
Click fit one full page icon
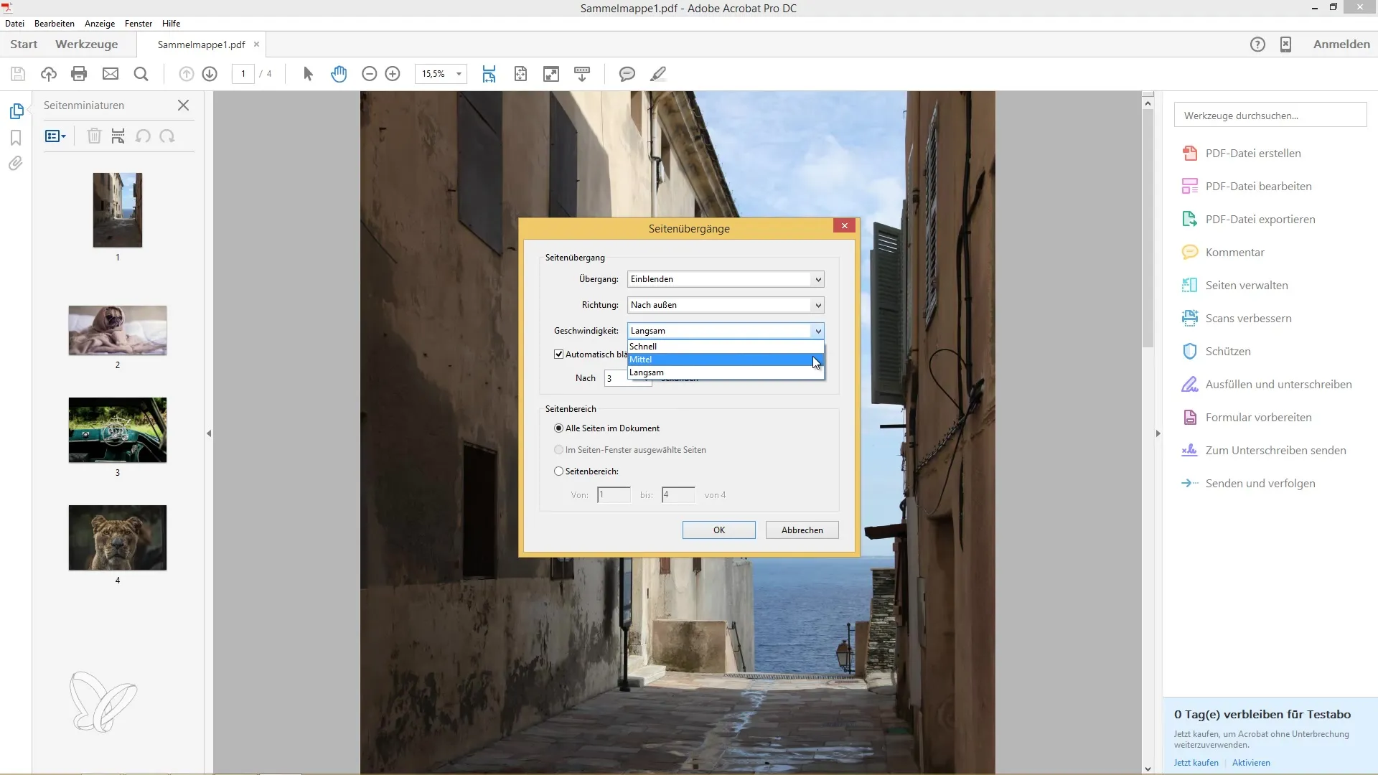click(x=520, y=74)
